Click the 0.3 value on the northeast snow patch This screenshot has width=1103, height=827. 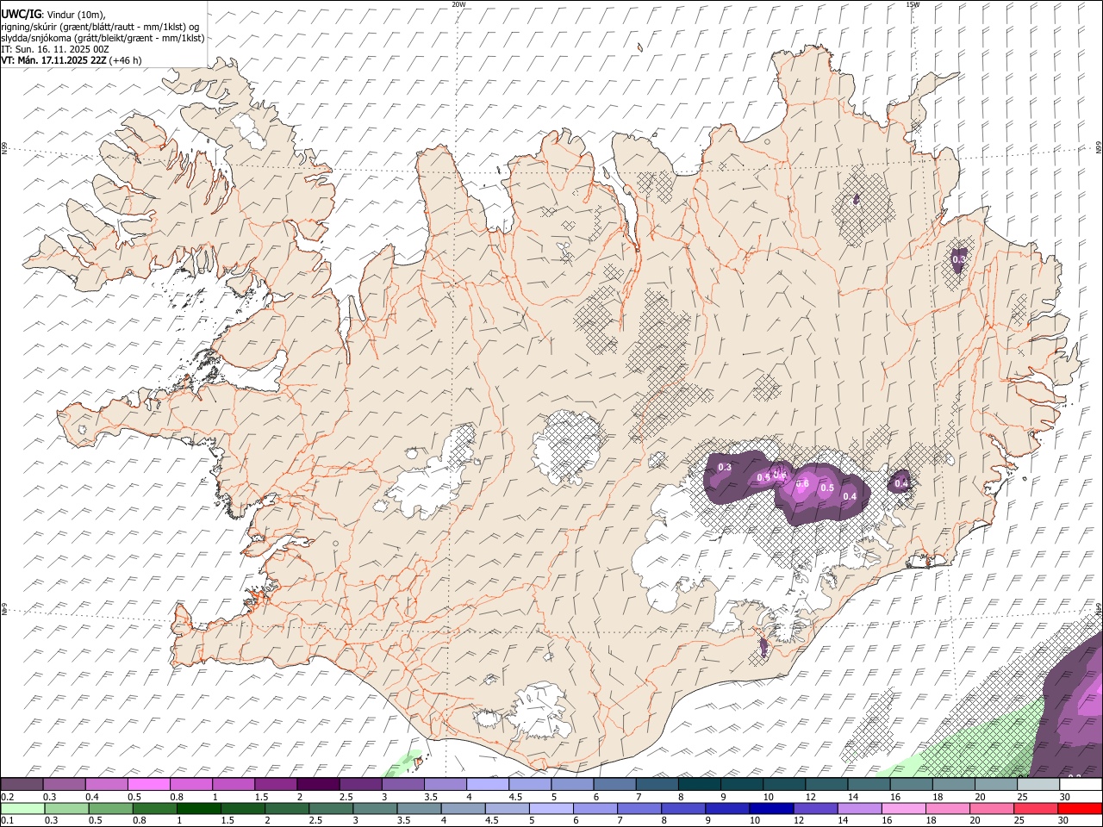(958, 259)
